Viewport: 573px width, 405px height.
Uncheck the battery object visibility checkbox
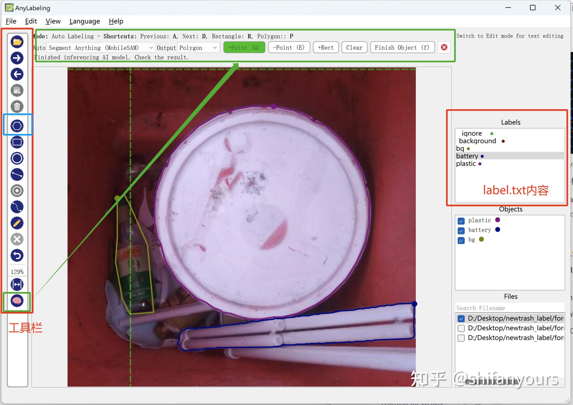tap(461, 231)
